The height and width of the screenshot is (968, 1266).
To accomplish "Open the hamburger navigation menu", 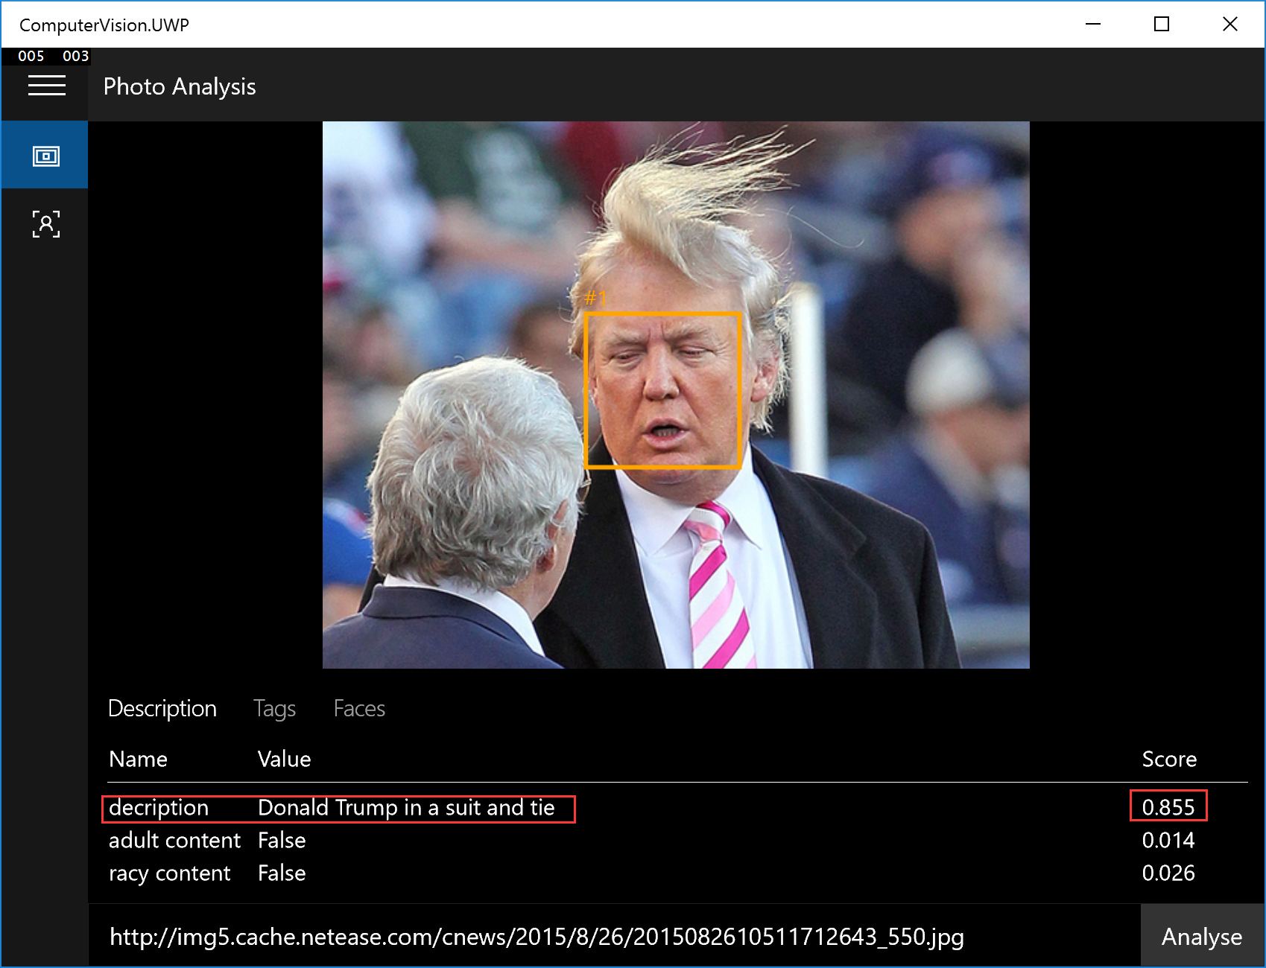I will [46, 86].
